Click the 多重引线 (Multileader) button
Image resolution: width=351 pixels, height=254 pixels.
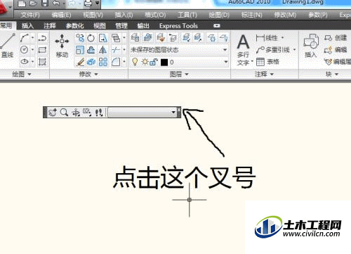pyautogui.click(x=273, y=50)
